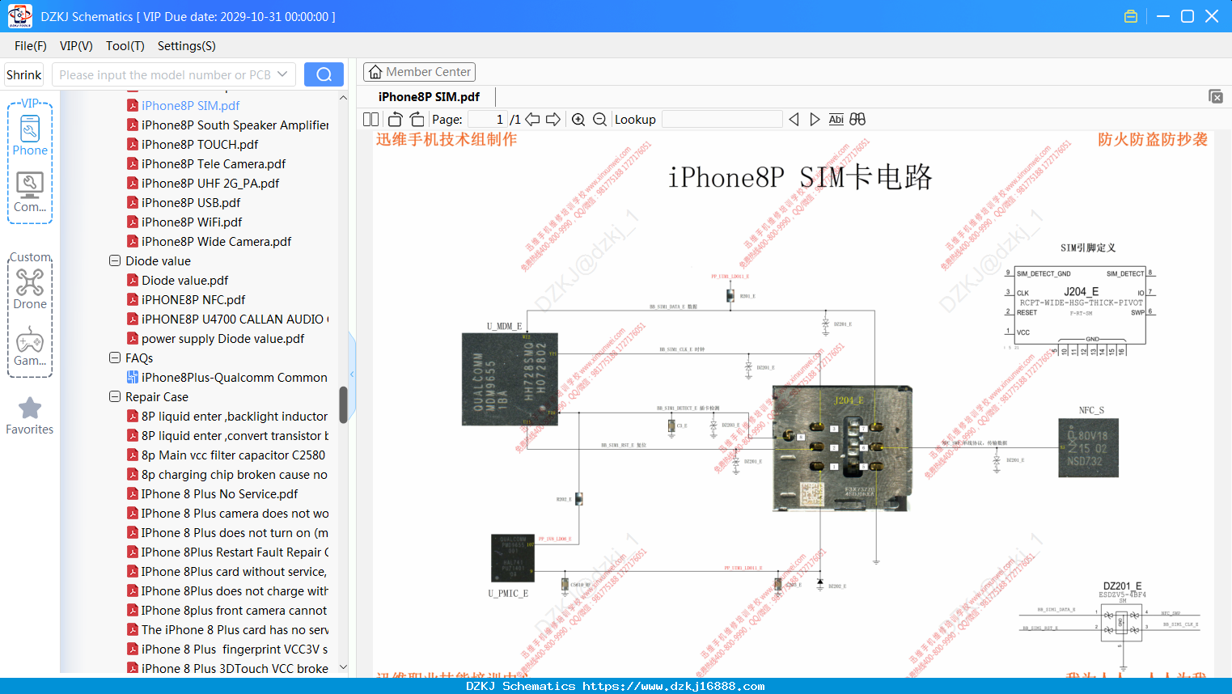The height and width of the screenshot is (694, 1232).
Task: Zoom out of the schematic
Action: coord(599,120)
